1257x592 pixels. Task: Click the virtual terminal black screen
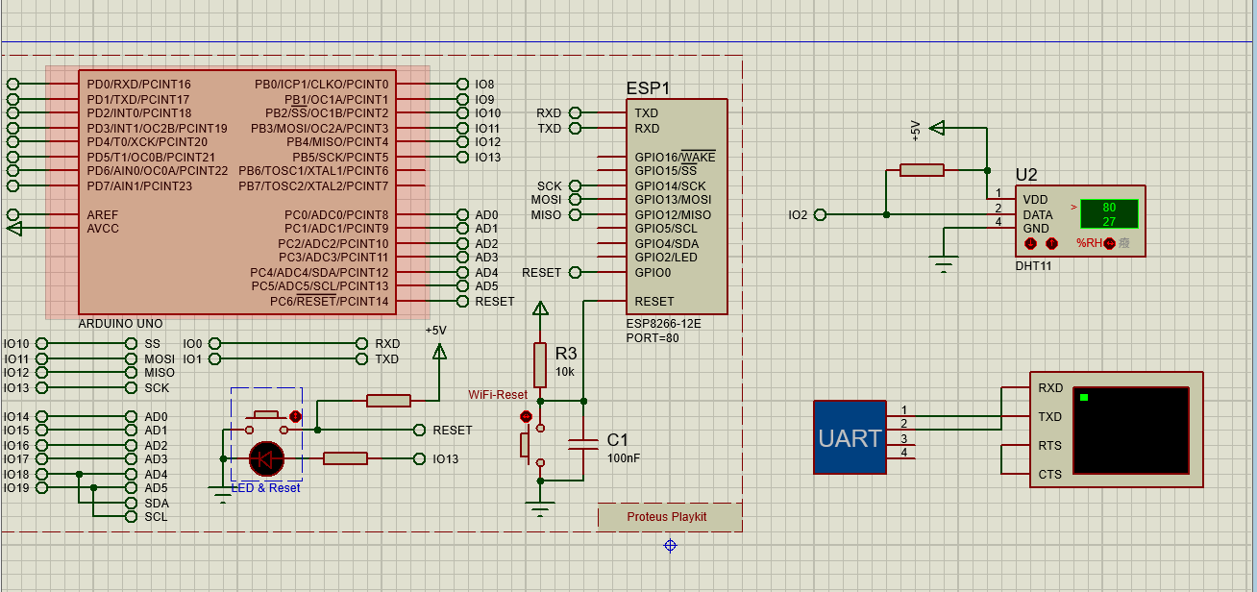tap(1131, 430)
